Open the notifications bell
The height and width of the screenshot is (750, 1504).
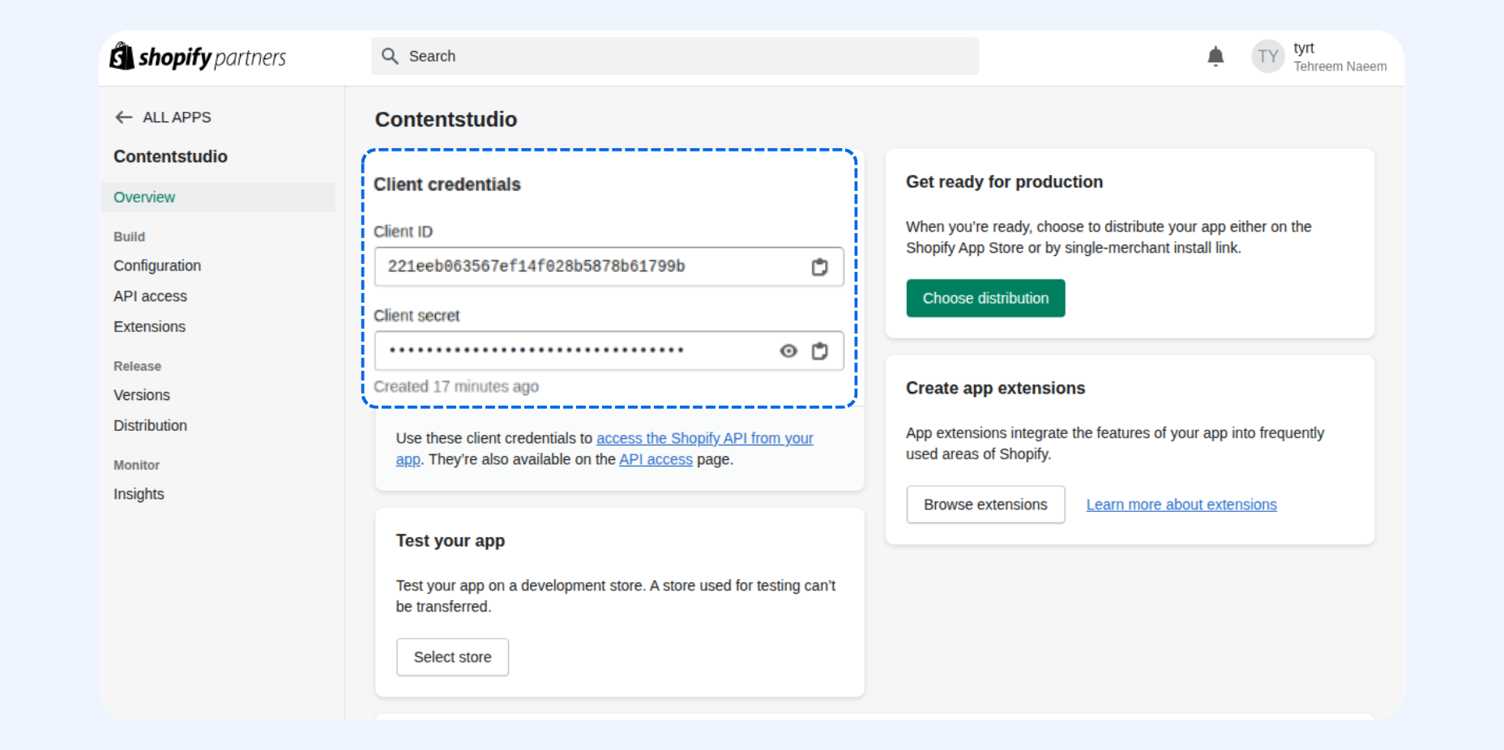(x=1216, y=56)
